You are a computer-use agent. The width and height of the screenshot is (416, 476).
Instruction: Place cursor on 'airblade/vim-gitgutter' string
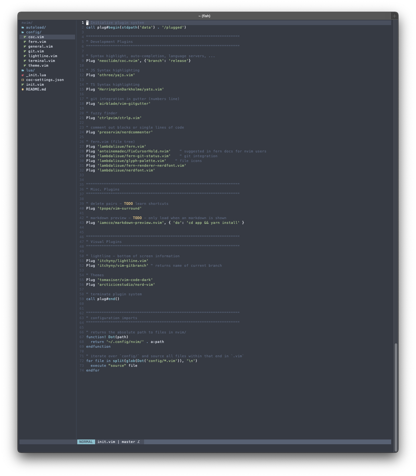point(124,104)
